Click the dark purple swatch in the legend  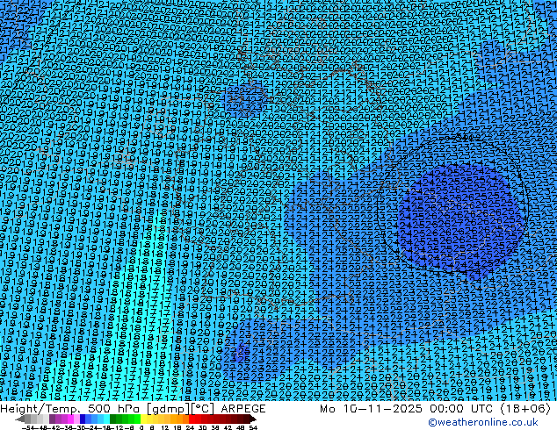click(52, 419)
